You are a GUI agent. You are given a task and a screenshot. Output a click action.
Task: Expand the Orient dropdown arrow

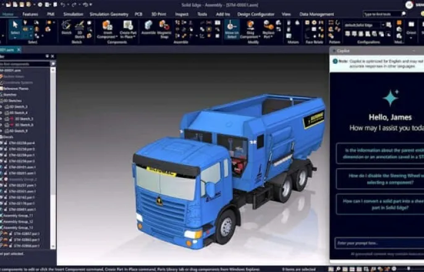(x=411, y=38)
